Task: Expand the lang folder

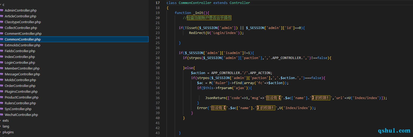Action: [6, 126]
